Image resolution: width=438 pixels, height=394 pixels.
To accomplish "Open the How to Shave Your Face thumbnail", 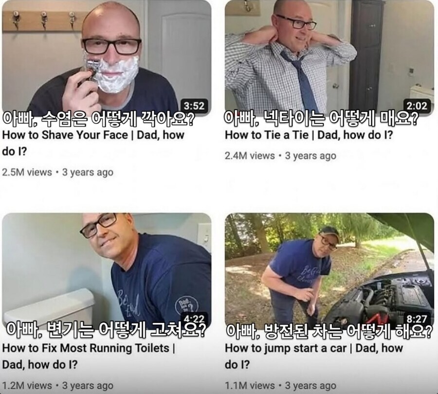I will point(107,57).
